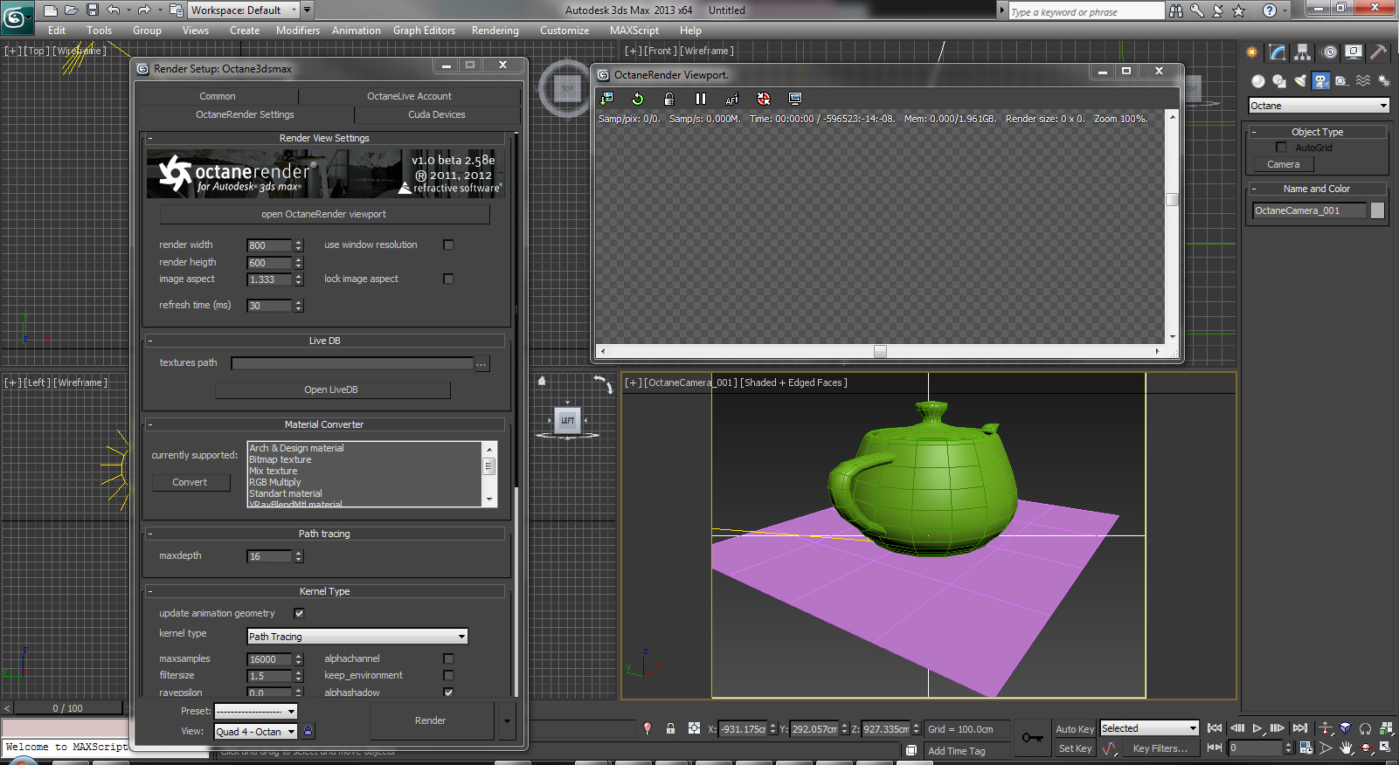Click the Orbit viewport navigation icon
Viewport: 1399px width, 765px height.
[x=1367, y=748]
